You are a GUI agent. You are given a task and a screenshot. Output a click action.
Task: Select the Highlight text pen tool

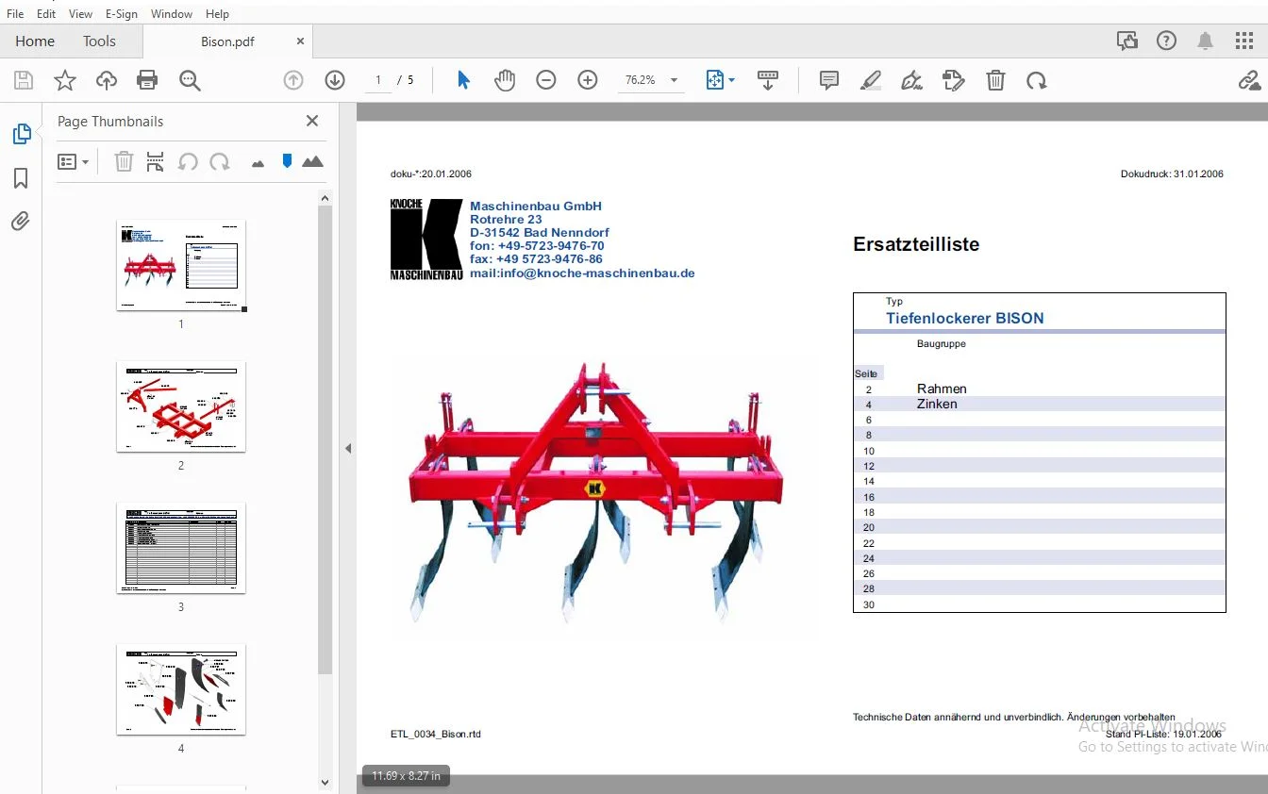(x=871, y=81)
